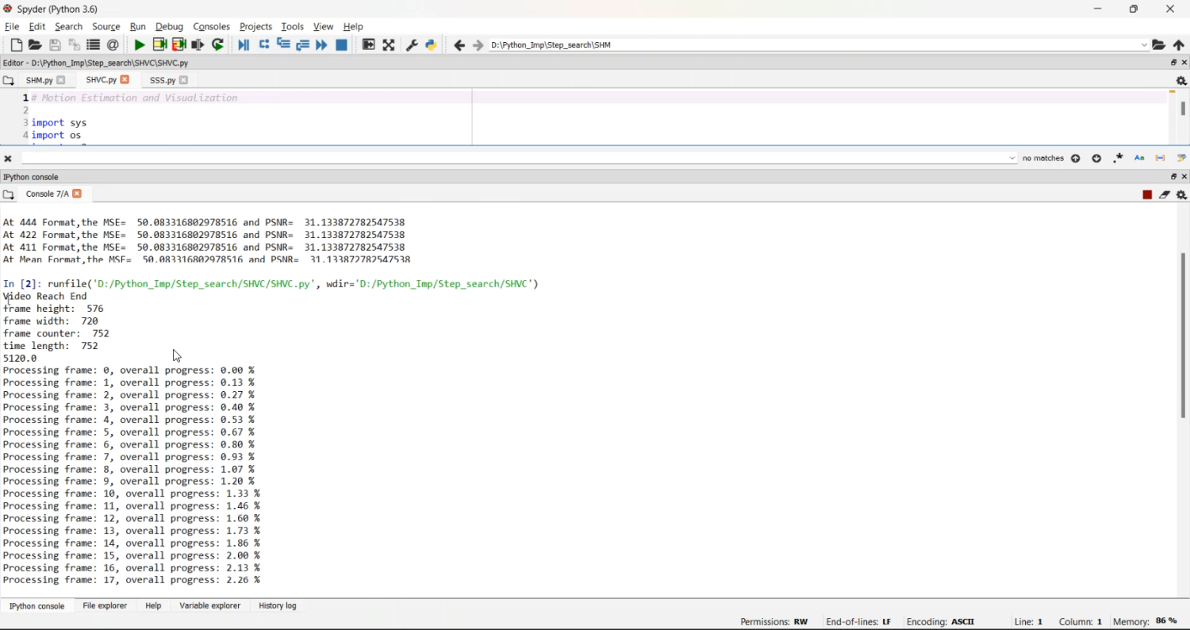
Task: Expand the working directory path dropdown
Action: [1144, 45]
